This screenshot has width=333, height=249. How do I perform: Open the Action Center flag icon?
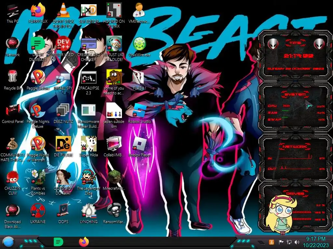coord(281,242)
